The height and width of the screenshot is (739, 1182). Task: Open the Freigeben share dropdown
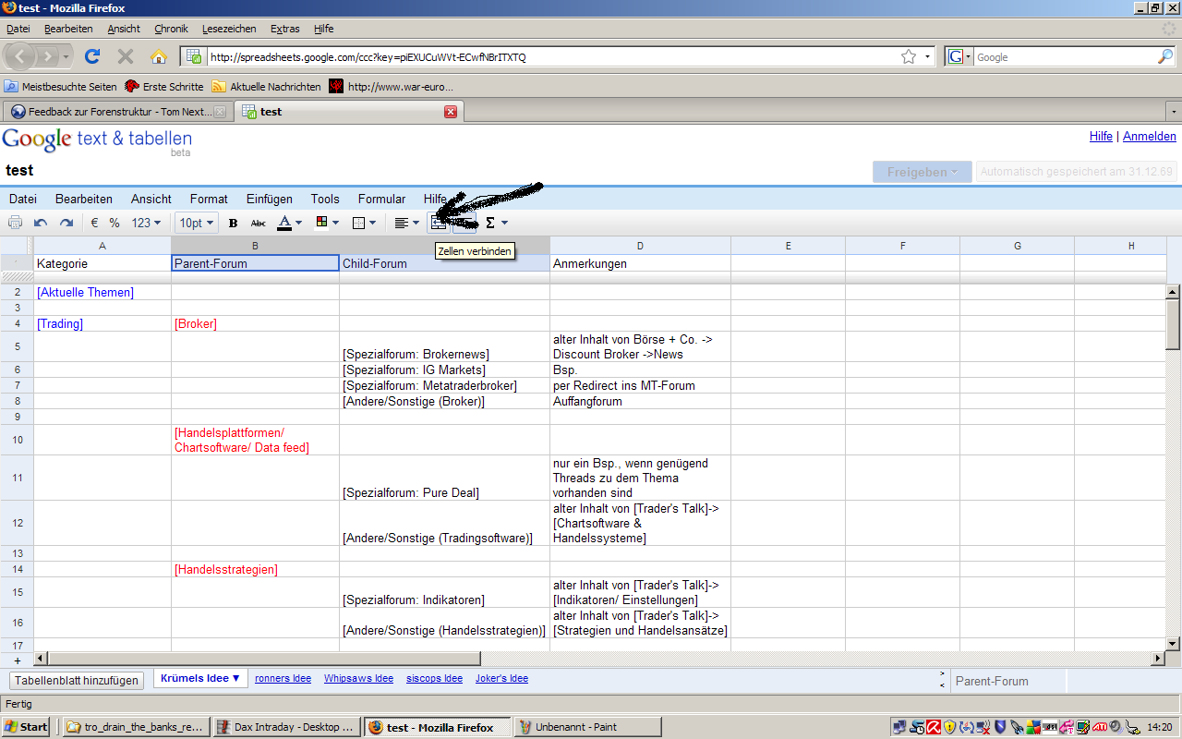click(x=922, y=172)
